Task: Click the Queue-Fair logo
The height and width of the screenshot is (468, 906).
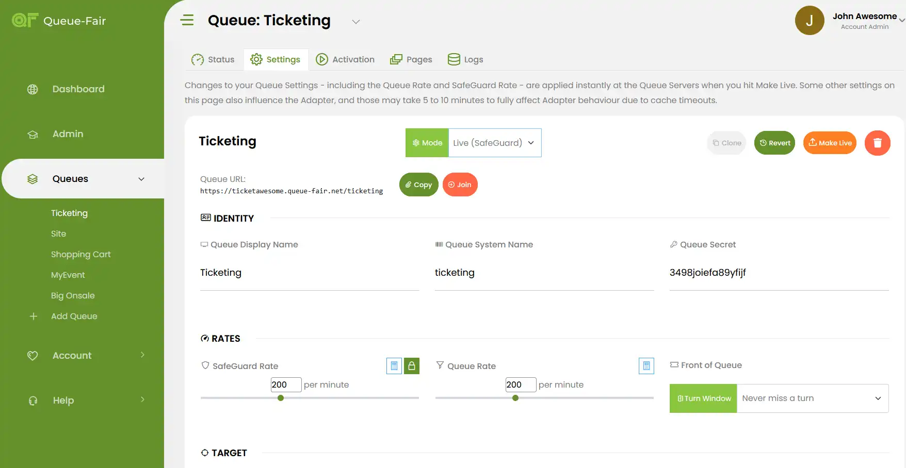Action: (x=59, y=21)
